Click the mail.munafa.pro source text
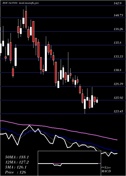The height and width of the screenshot is (176, 126). tap(28, 3)
